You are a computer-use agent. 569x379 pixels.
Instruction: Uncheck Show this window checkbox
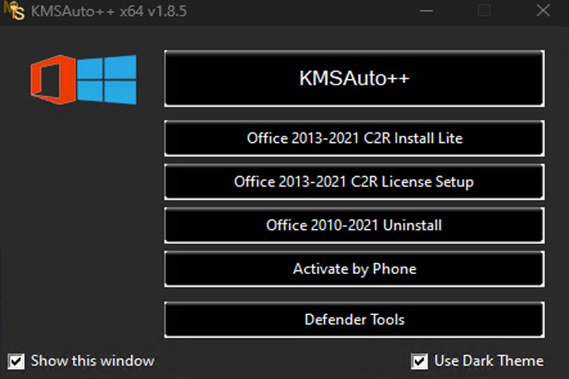pos(17,361)
